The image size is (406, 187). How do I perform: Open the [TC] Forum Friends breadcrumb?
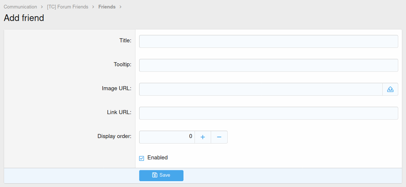click(68, 7)
